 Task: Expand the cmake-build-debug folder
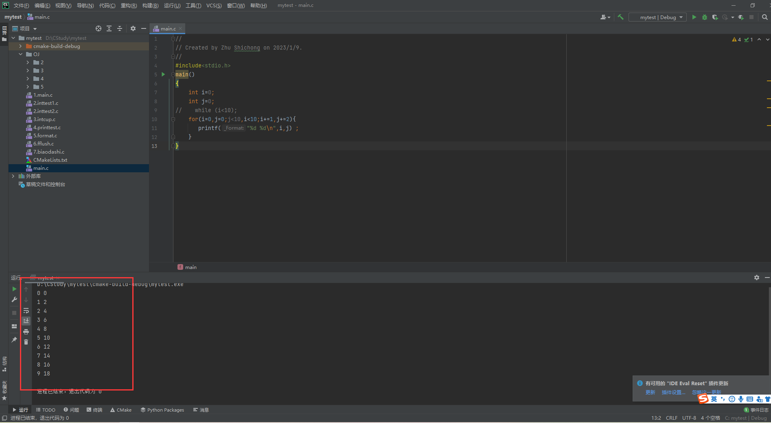click(x=20, y=46)
